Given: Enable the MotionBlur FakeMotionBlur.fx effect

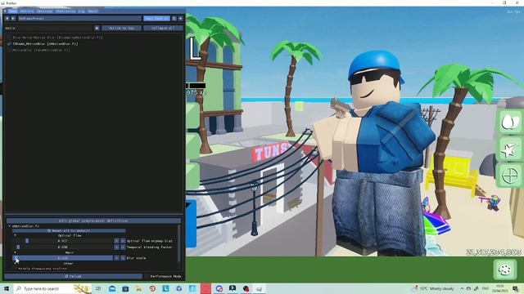Looking at the screenshot, I should pyautogui.click(x=9, y=50).
